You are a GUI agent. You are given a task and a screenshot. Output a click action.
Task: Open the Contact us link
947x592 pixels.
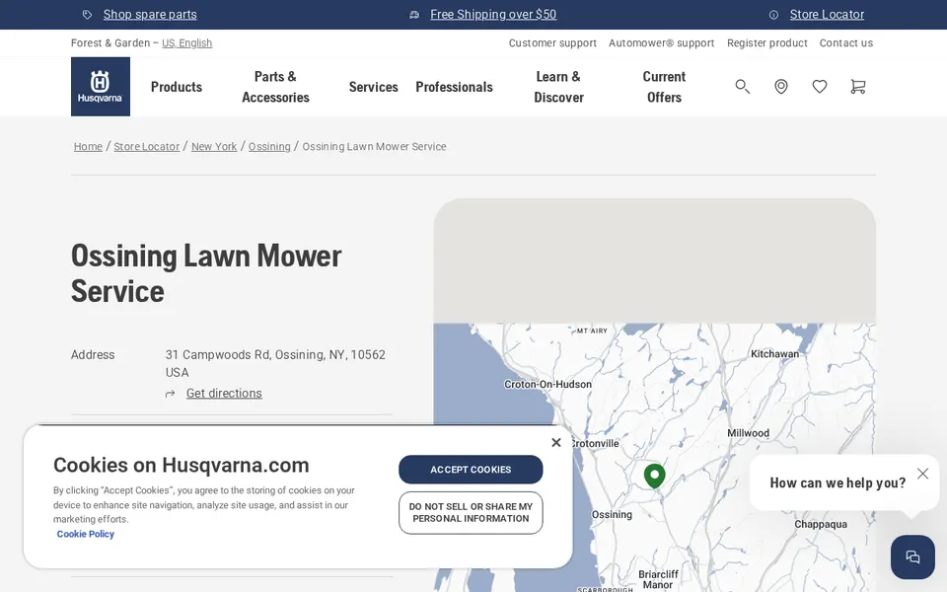coord(846,42)
